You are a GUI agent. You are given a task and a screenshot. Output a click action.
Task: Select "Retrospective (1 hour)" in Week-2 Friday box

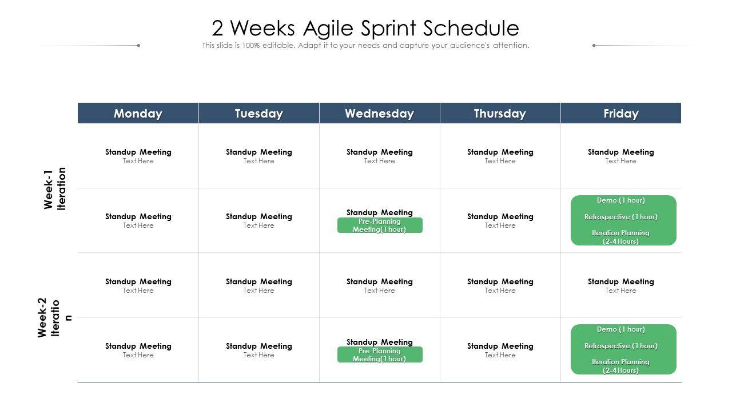620,346
